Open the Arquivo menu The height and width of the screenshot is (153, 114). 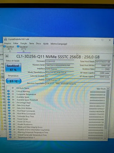(x=8, y=43)
